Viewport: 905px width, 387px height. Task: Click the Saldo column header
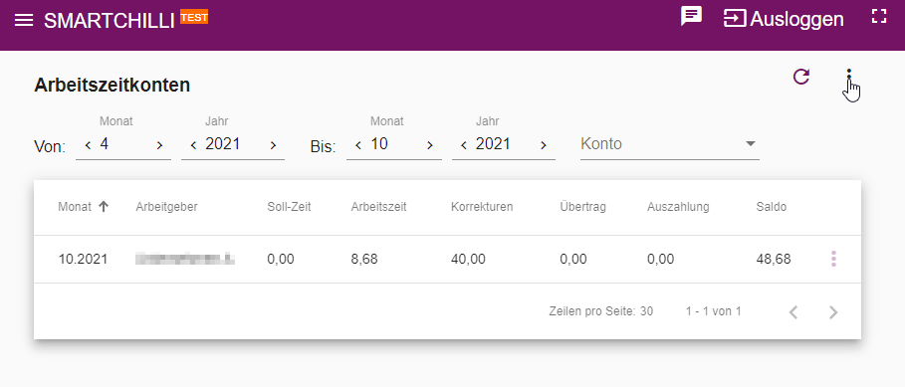772,207
